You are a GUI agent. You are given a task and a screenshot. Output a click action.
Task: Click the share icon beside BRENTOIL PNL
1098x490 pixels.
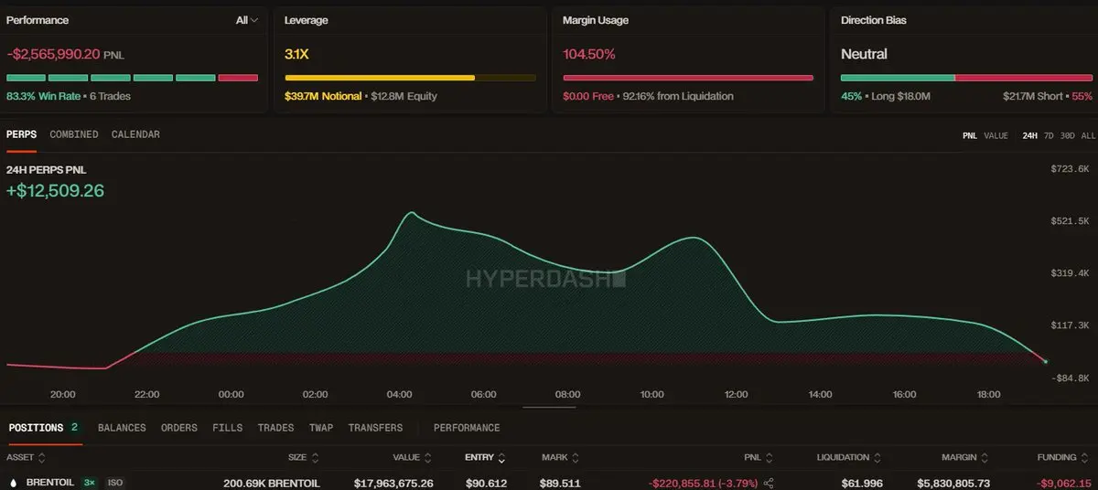coord(769,483)
